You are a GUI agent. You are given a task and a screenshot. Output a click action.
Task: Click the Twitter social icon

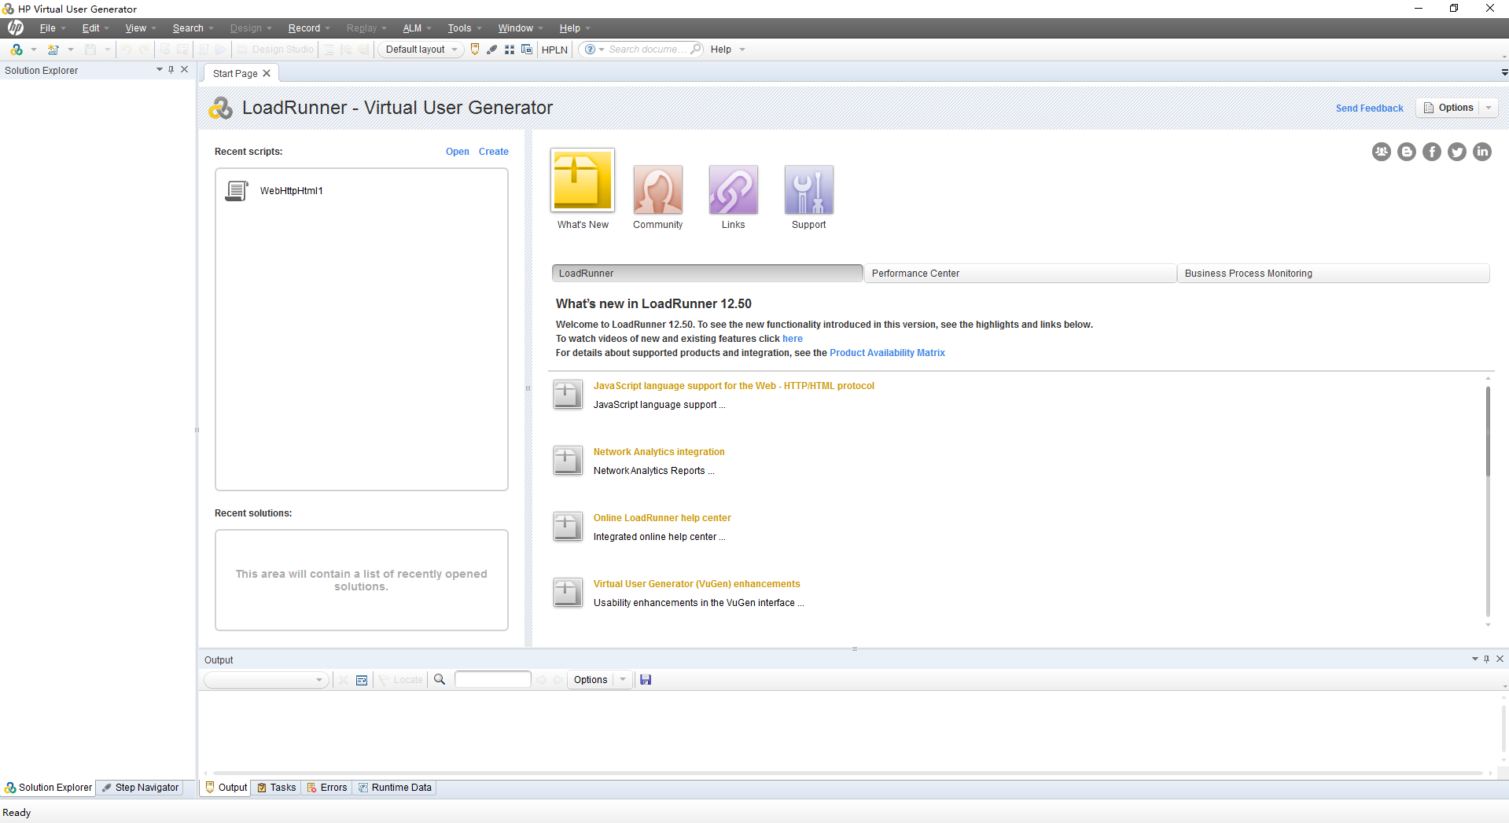1457,152
